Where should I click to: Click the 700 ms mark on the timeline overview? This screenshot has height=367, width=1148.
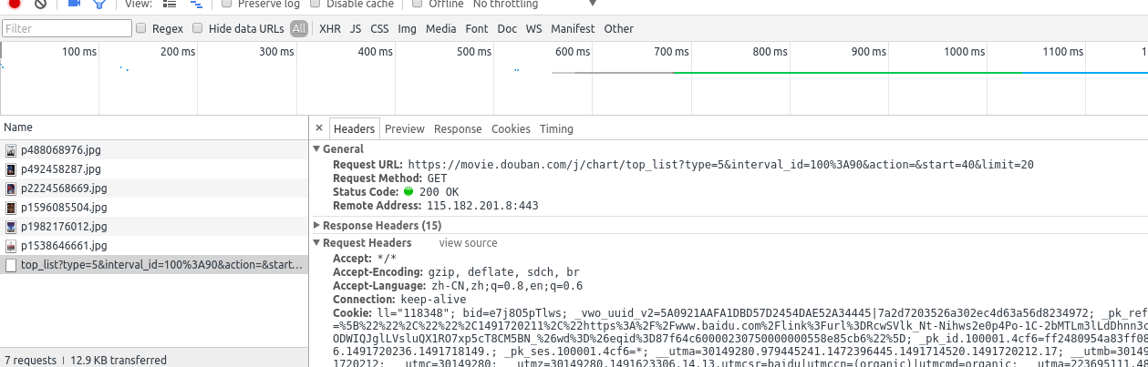pos(669,52)
